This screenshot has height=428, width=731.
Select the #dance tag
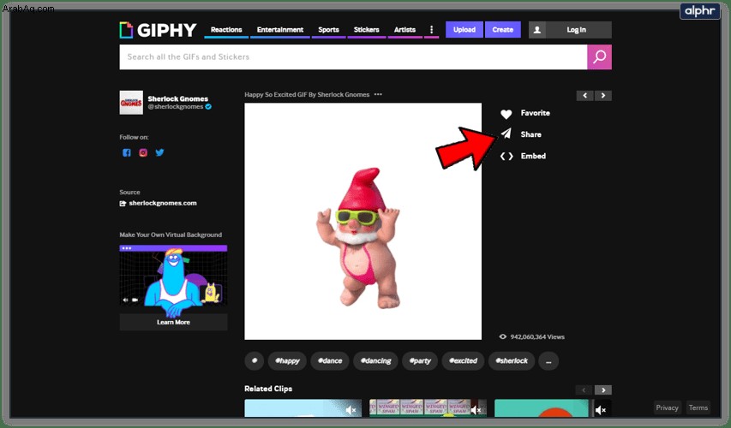[x=330, y=361]
